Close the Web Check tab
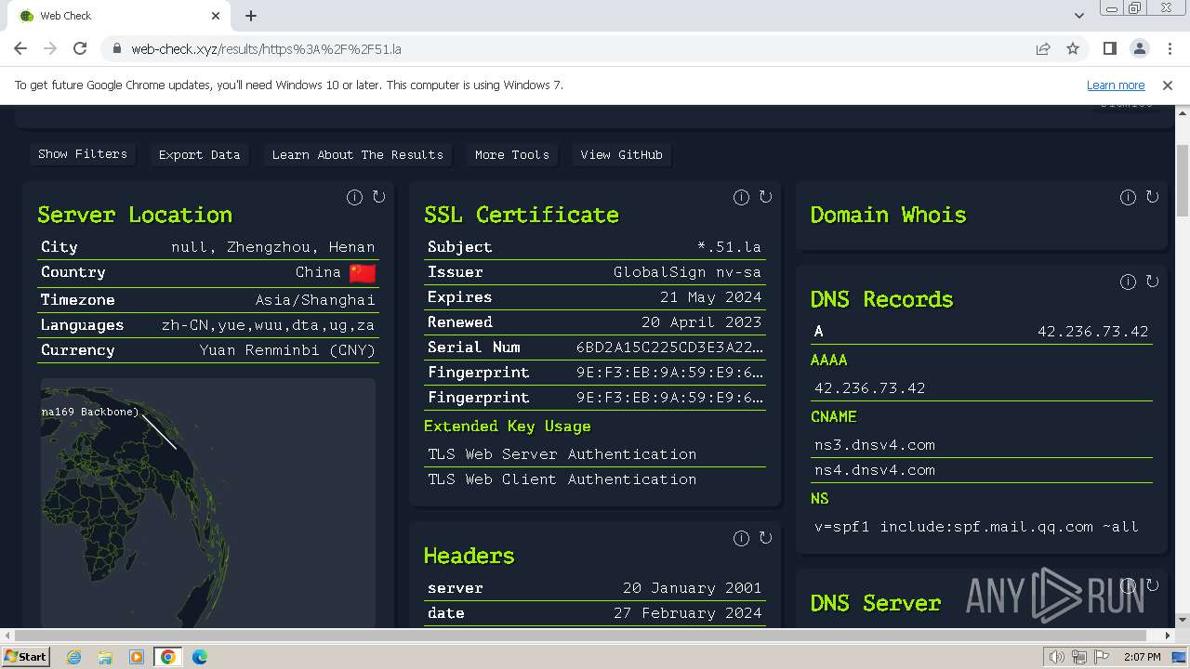 coord(216,16)
